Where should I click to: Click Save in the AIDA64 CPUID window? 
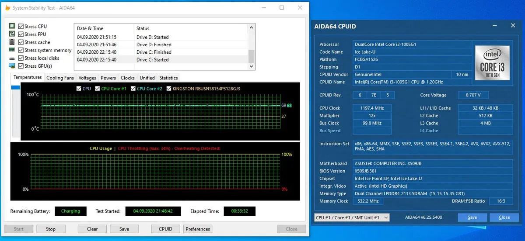(x=472, y=217)
